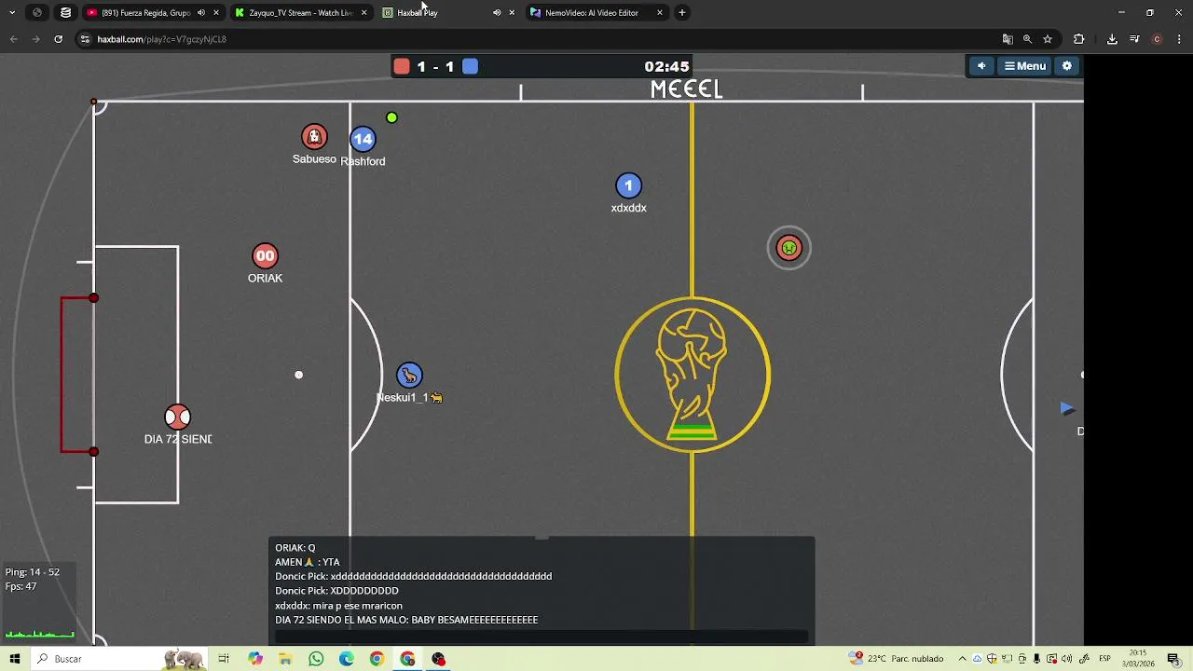
Task: Close the NemoVideo tab
Action: coord(660,13)
